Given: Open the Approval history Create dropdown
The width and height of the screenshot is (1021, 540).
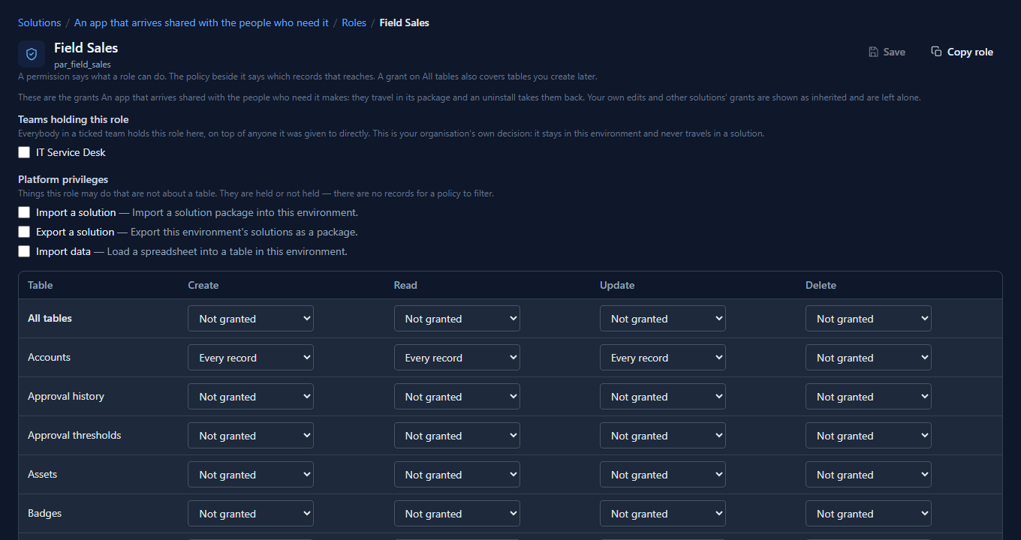Looking at the screenshot, I should point(251,397).
